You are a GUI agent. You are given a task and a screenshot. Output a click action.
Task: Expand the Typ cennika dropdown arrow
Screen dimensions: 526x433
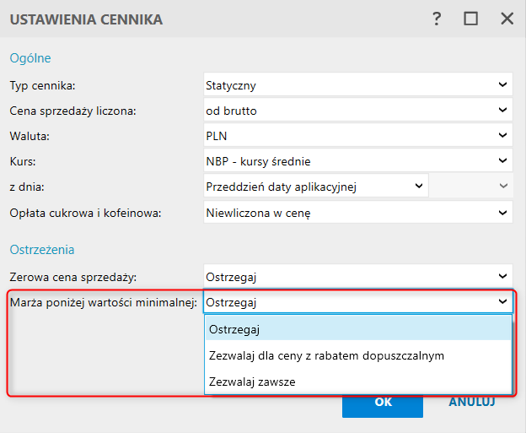pos(502,84)
